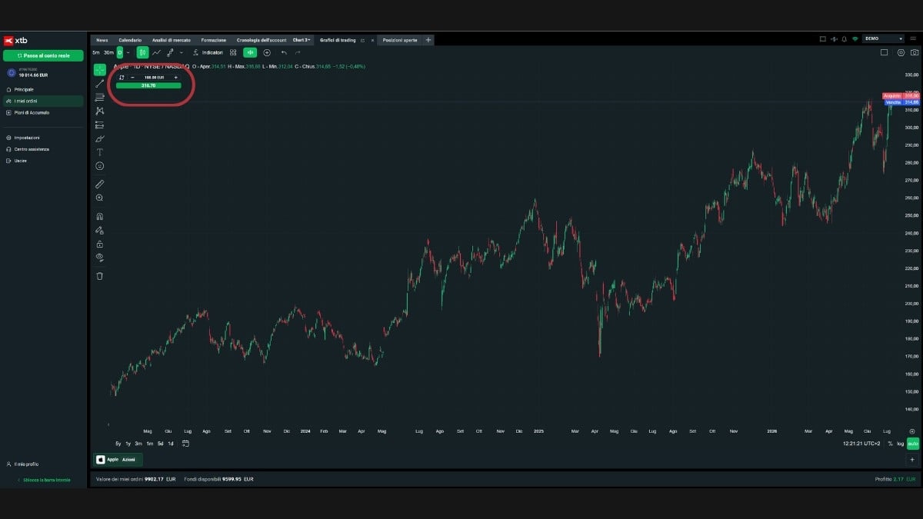Add comparison symbol with plus-circle icon
The width and height of the screenshot is (923, 519).
[x=267, y=52]
